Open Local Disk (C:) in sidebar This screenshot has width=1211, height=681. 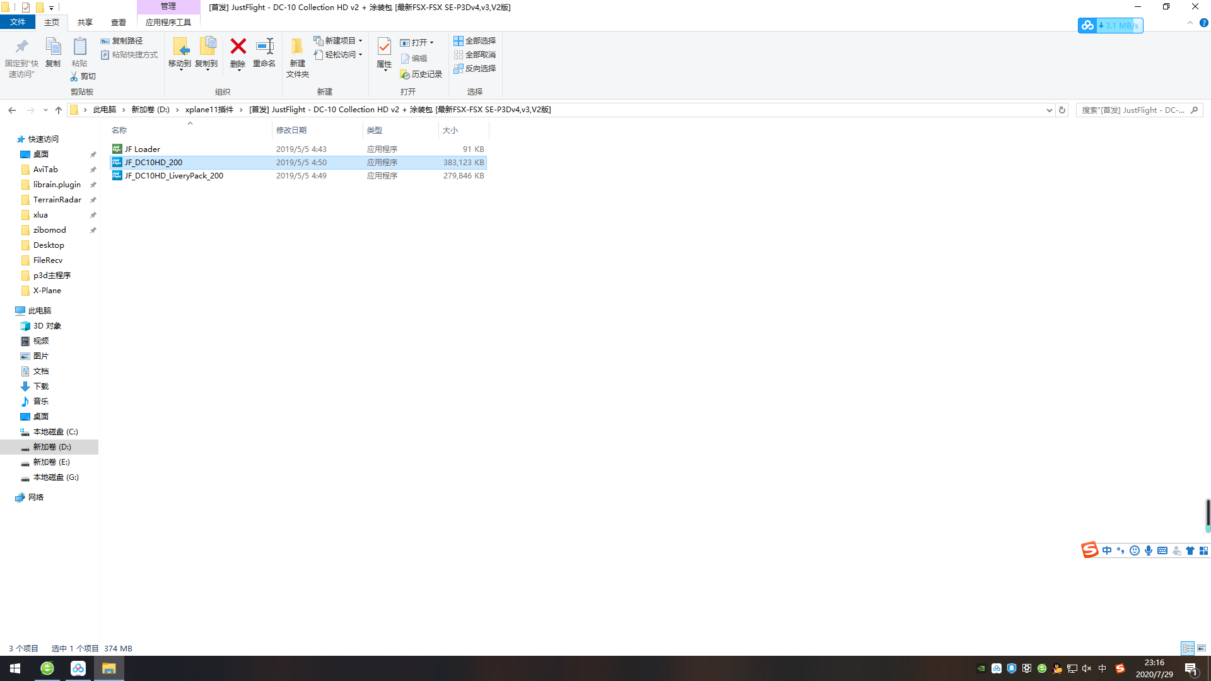56,432
